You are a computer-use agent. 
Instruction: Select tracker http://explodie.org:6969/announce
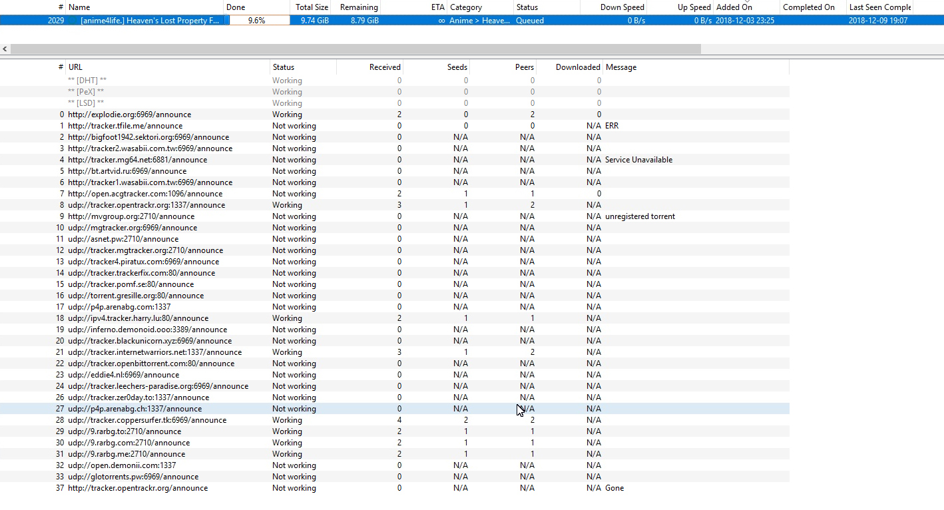[395, 115]
